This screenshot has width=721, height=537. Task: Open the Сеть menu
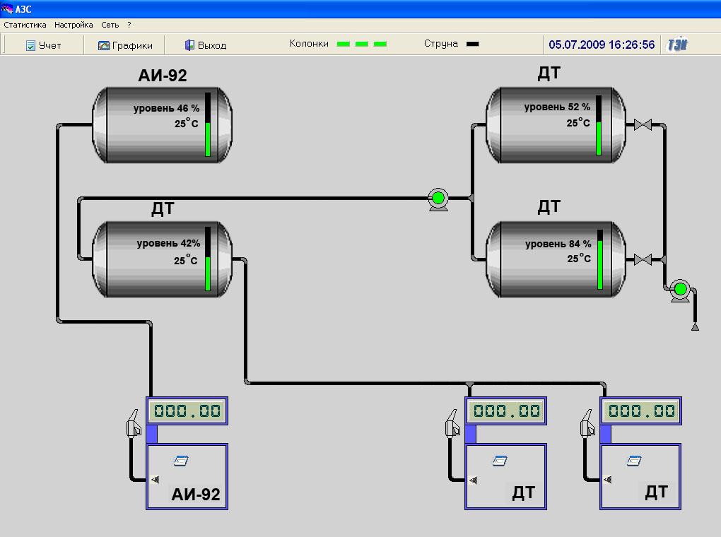[x=110, y=25]
